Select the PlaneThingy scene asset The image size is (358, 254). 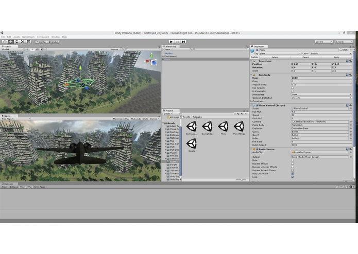(239, 128)
